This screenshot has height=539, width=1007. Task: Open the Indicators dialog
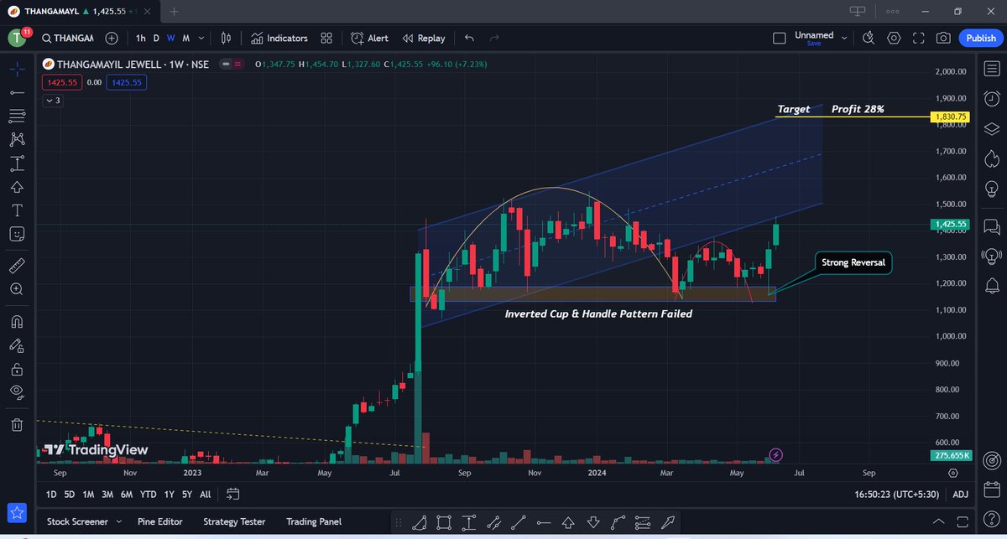(x=279, y=38)
